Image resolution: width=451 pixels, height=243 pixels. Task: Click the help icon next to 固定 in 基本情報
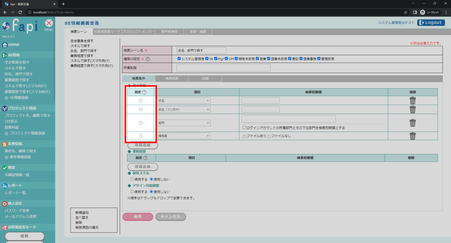click(144, 92)
